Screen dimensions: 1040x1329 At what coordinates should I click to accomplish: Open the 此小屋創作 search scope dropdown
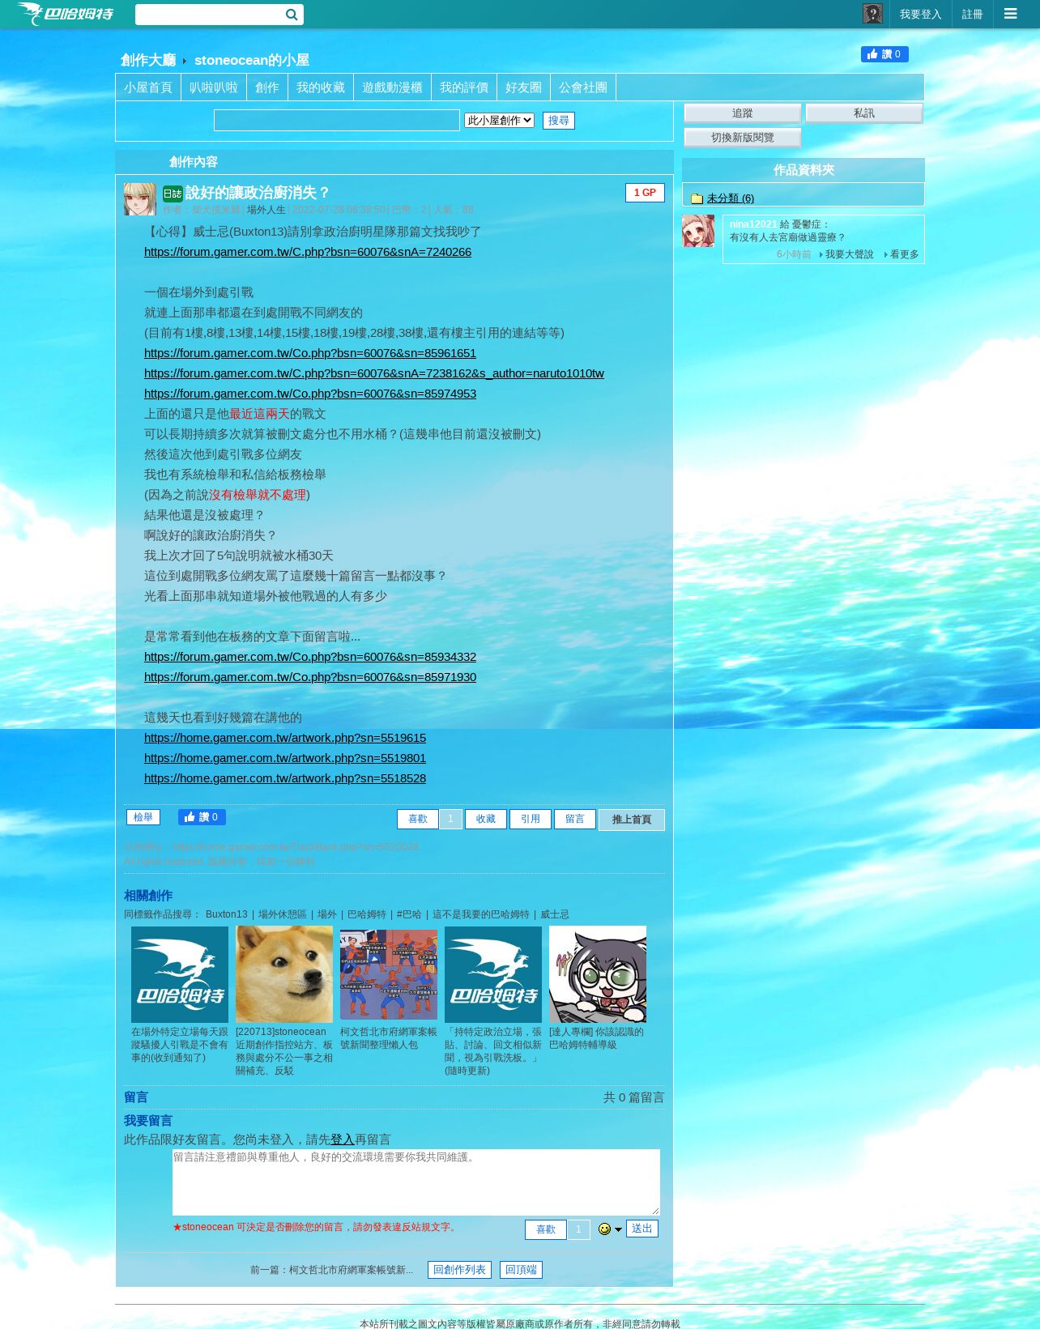499,121
